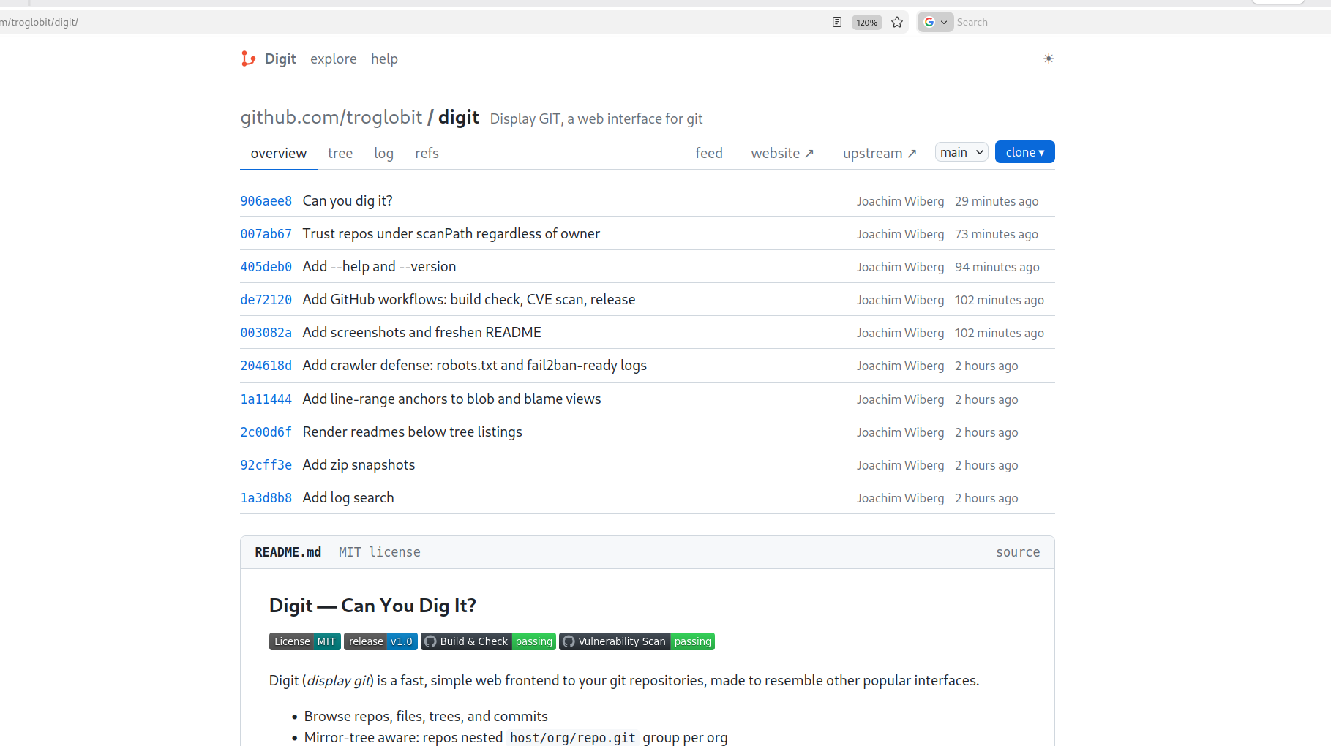Click the Digit logo icon

pos(249,59)
